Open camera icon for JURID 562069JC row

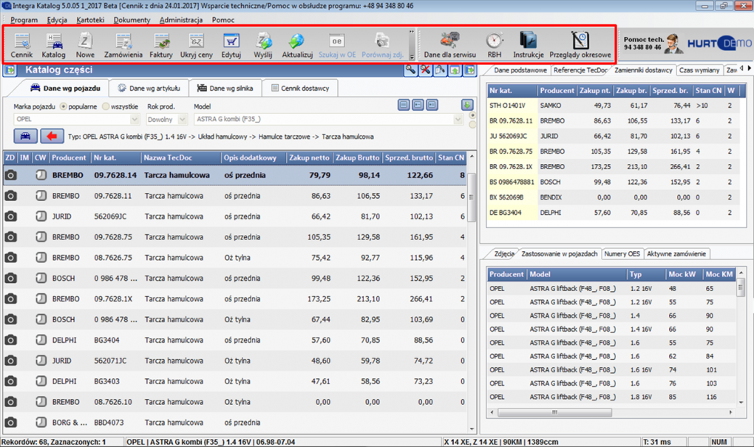coord(10,216)
